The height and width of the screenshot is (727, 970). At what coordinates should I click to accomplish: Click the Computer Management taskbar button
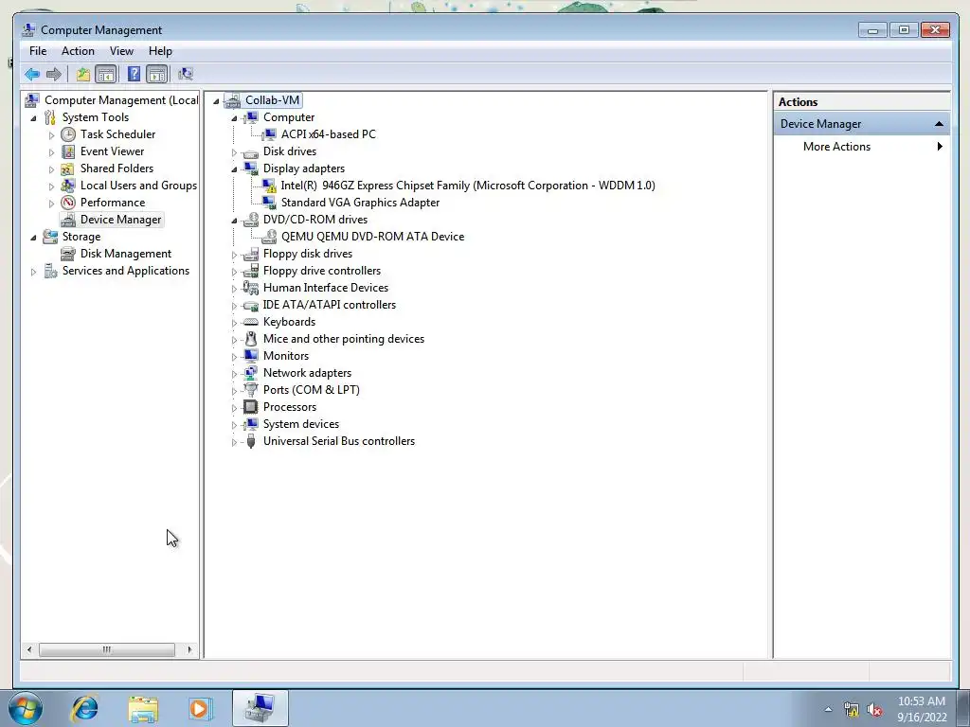pos(260,708)
